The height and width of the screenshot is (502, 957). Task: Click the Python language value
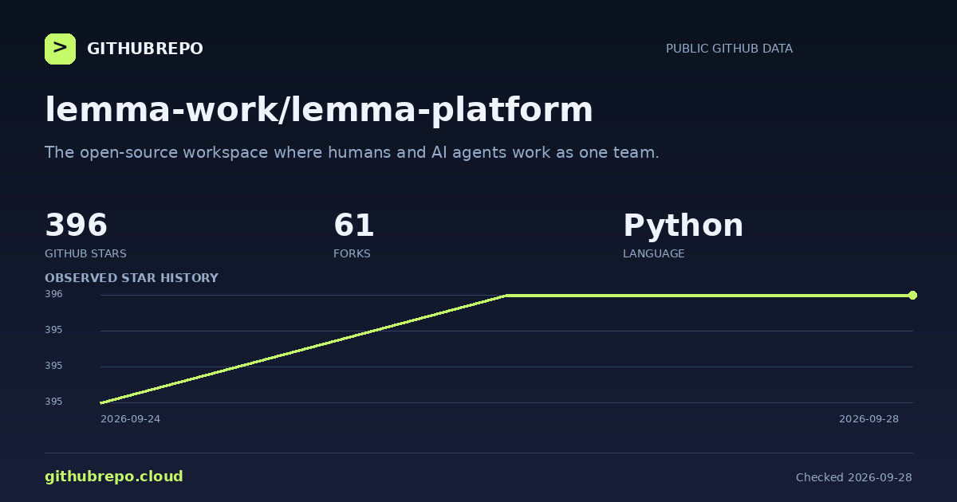(x=683, y=226)
